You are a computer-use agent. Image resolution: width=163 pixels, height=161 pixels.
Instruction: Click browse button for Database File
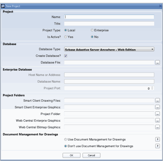(157, 62)
